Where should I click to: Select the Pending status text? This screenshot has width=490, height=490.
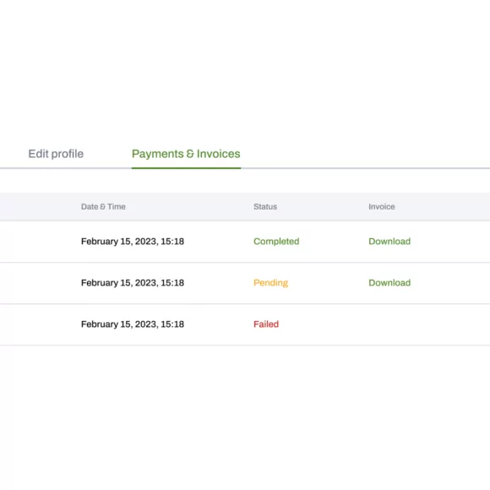click(270, 283)
